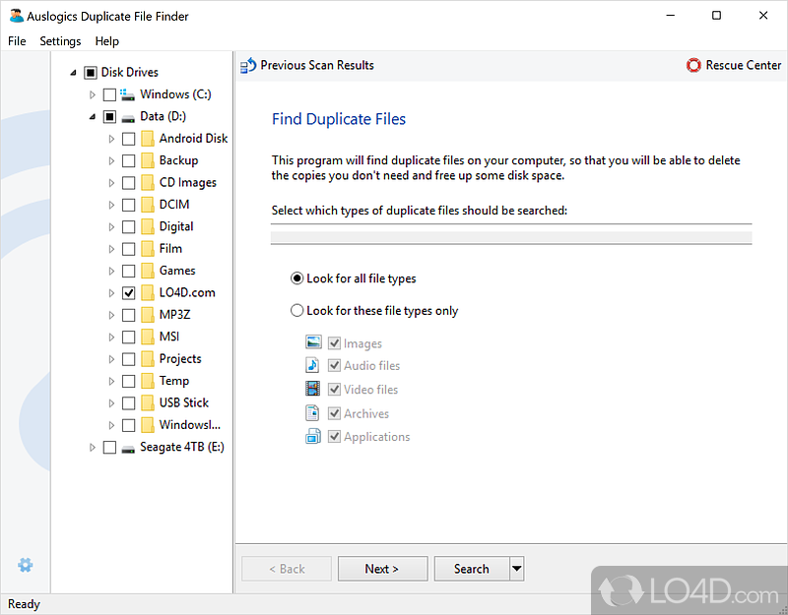Click the Data (D:) drive icon
Image resolution: width=788 pixels, height=615 pixels.
pyautogui.click(x=128, y=117)
